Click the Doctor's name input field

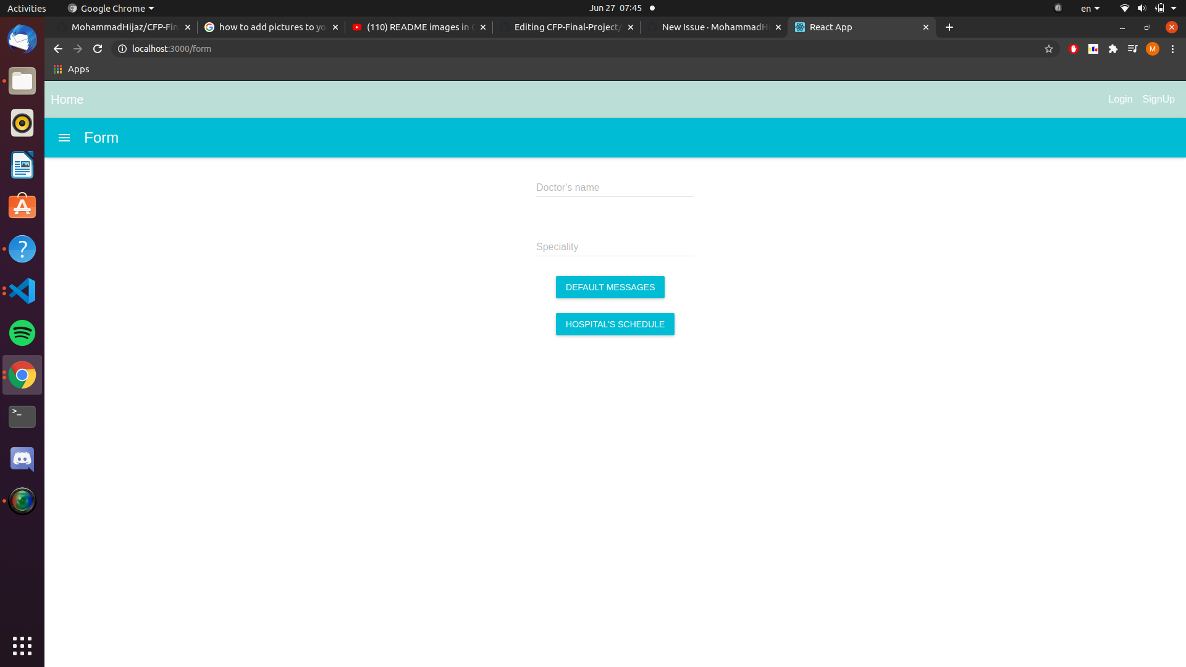[x=615, y=187]
